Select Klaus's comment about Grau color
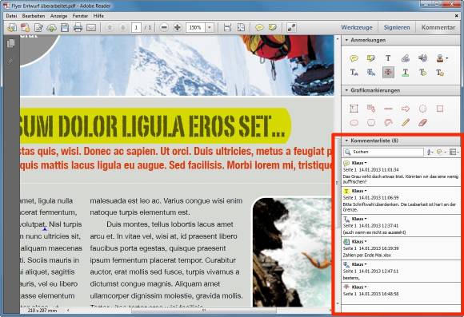Screen dimensions: 464x317 click(x=401, y=172)
